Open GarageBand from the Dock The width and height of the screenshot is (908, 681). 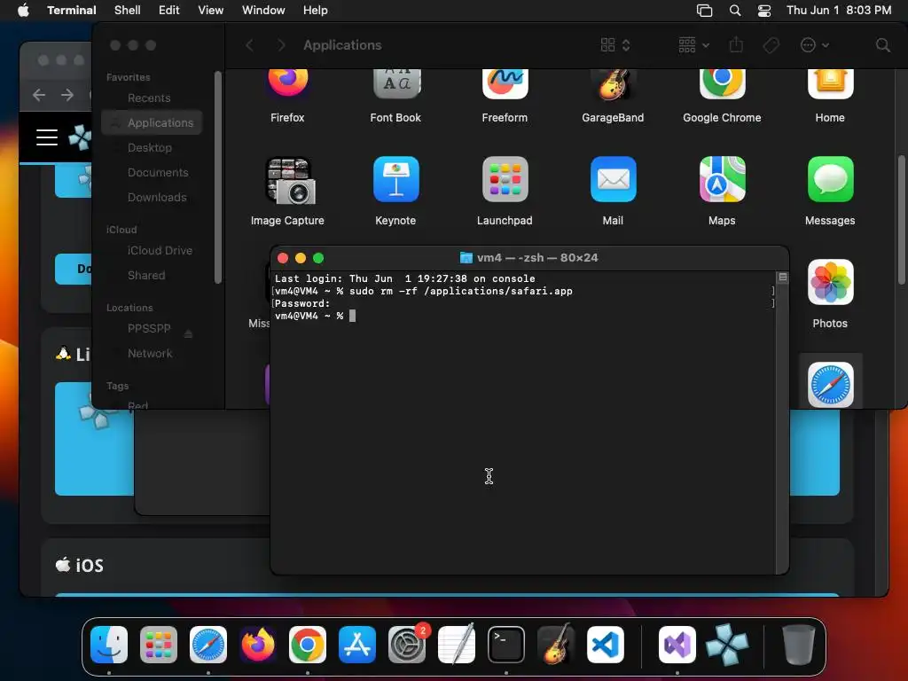click(x=556, y=644)
